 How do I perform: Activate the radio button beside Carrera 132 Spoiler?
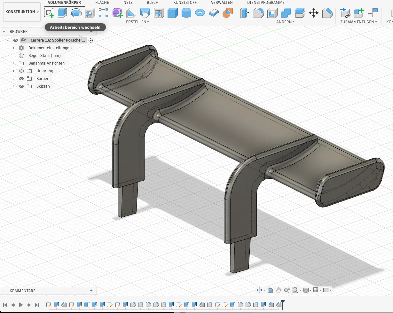pyautogui.click(x=90, y=40)
